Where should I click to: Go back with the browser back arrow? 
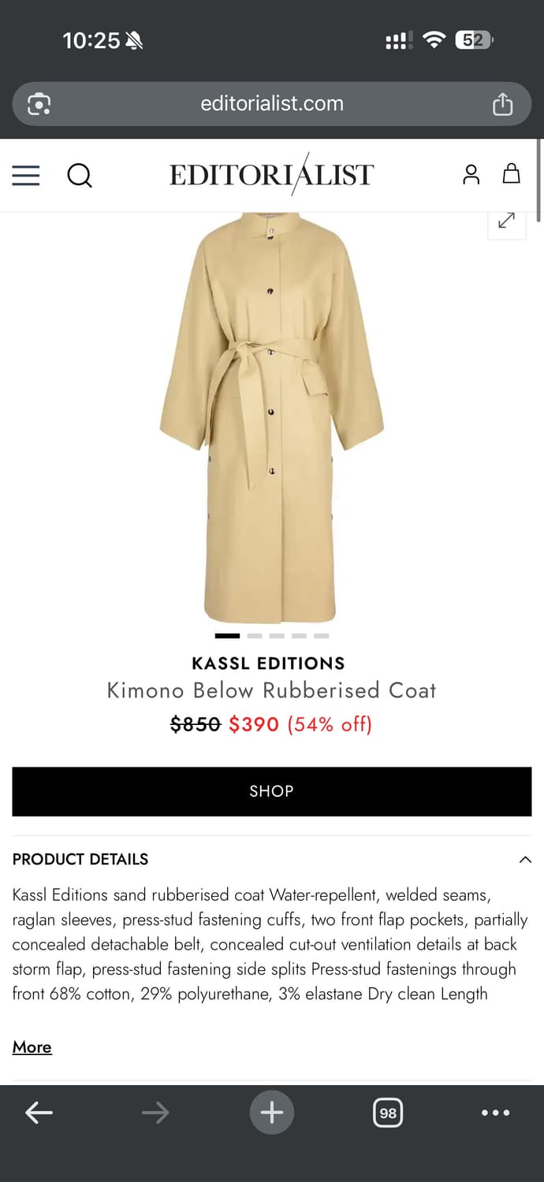[39, 1113]
